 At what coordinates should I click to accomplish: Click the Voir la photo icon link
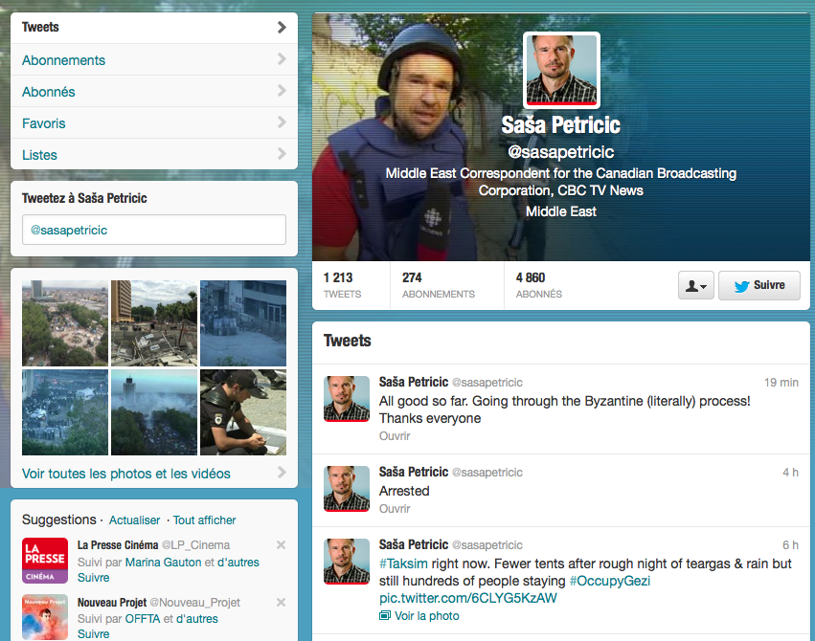385,616
